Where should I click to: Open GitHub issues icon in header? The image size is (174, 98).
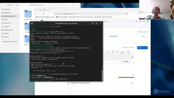[x=137, y=21]
